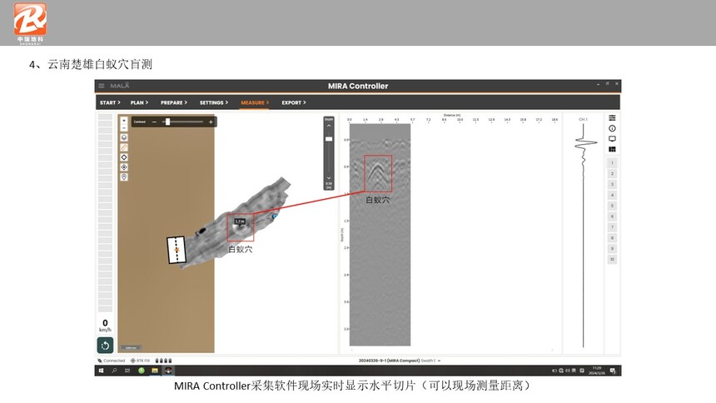Click the 1.7 m distance label on map
Image resolution: width=716 pixels, height=403 pixels.
coord(240,221)
